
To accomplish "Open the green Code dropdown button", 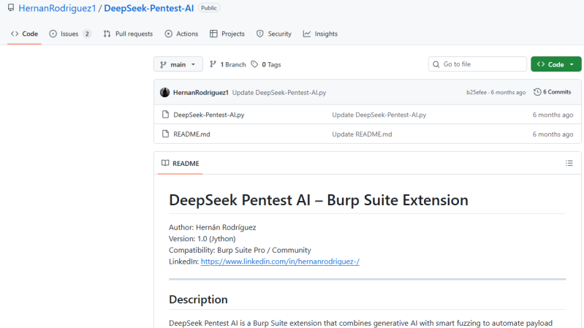I will (x=555, y=64).
